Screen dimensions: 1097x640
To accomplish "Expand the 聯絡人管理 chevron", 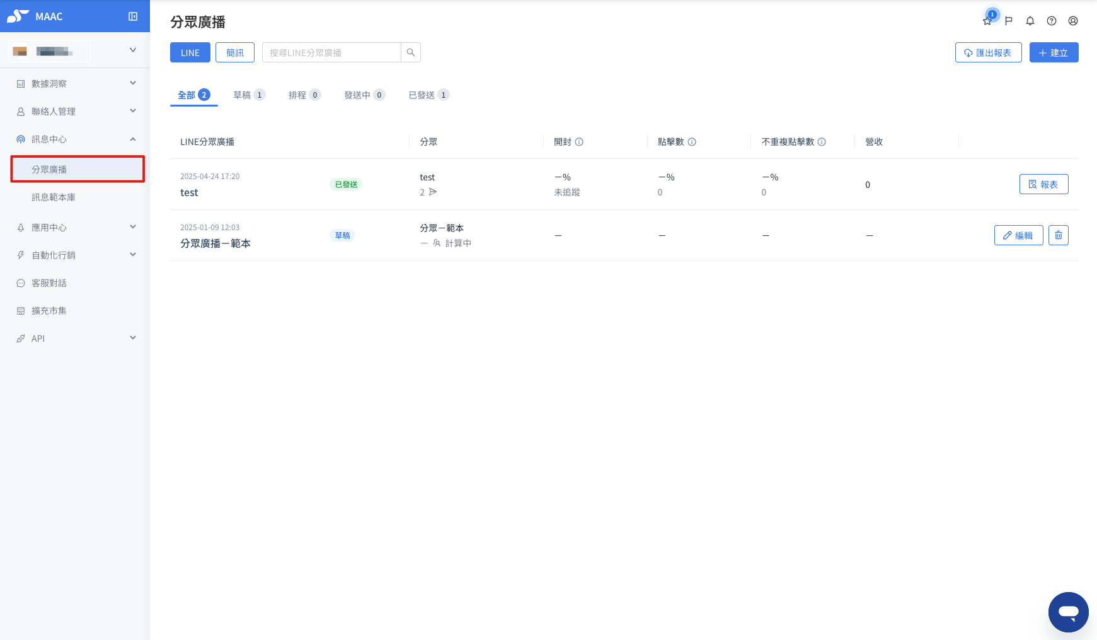I will (x=133, y=111).
